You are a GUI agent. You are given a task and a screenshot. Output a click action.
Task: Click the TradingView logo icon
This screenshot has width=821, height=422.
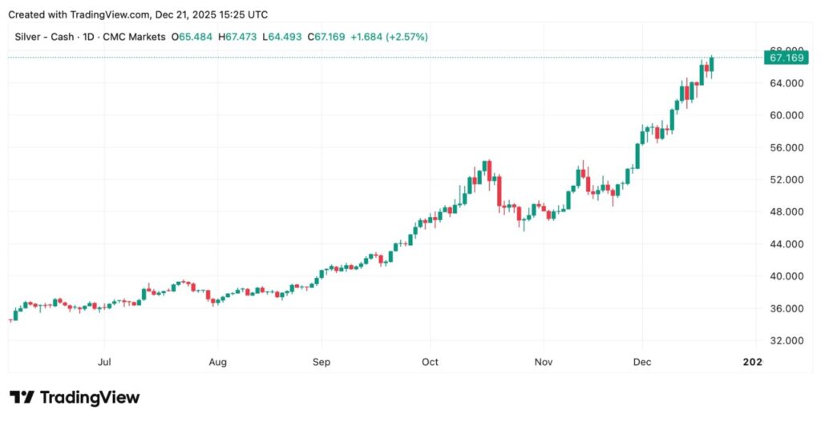click(21, 397)
